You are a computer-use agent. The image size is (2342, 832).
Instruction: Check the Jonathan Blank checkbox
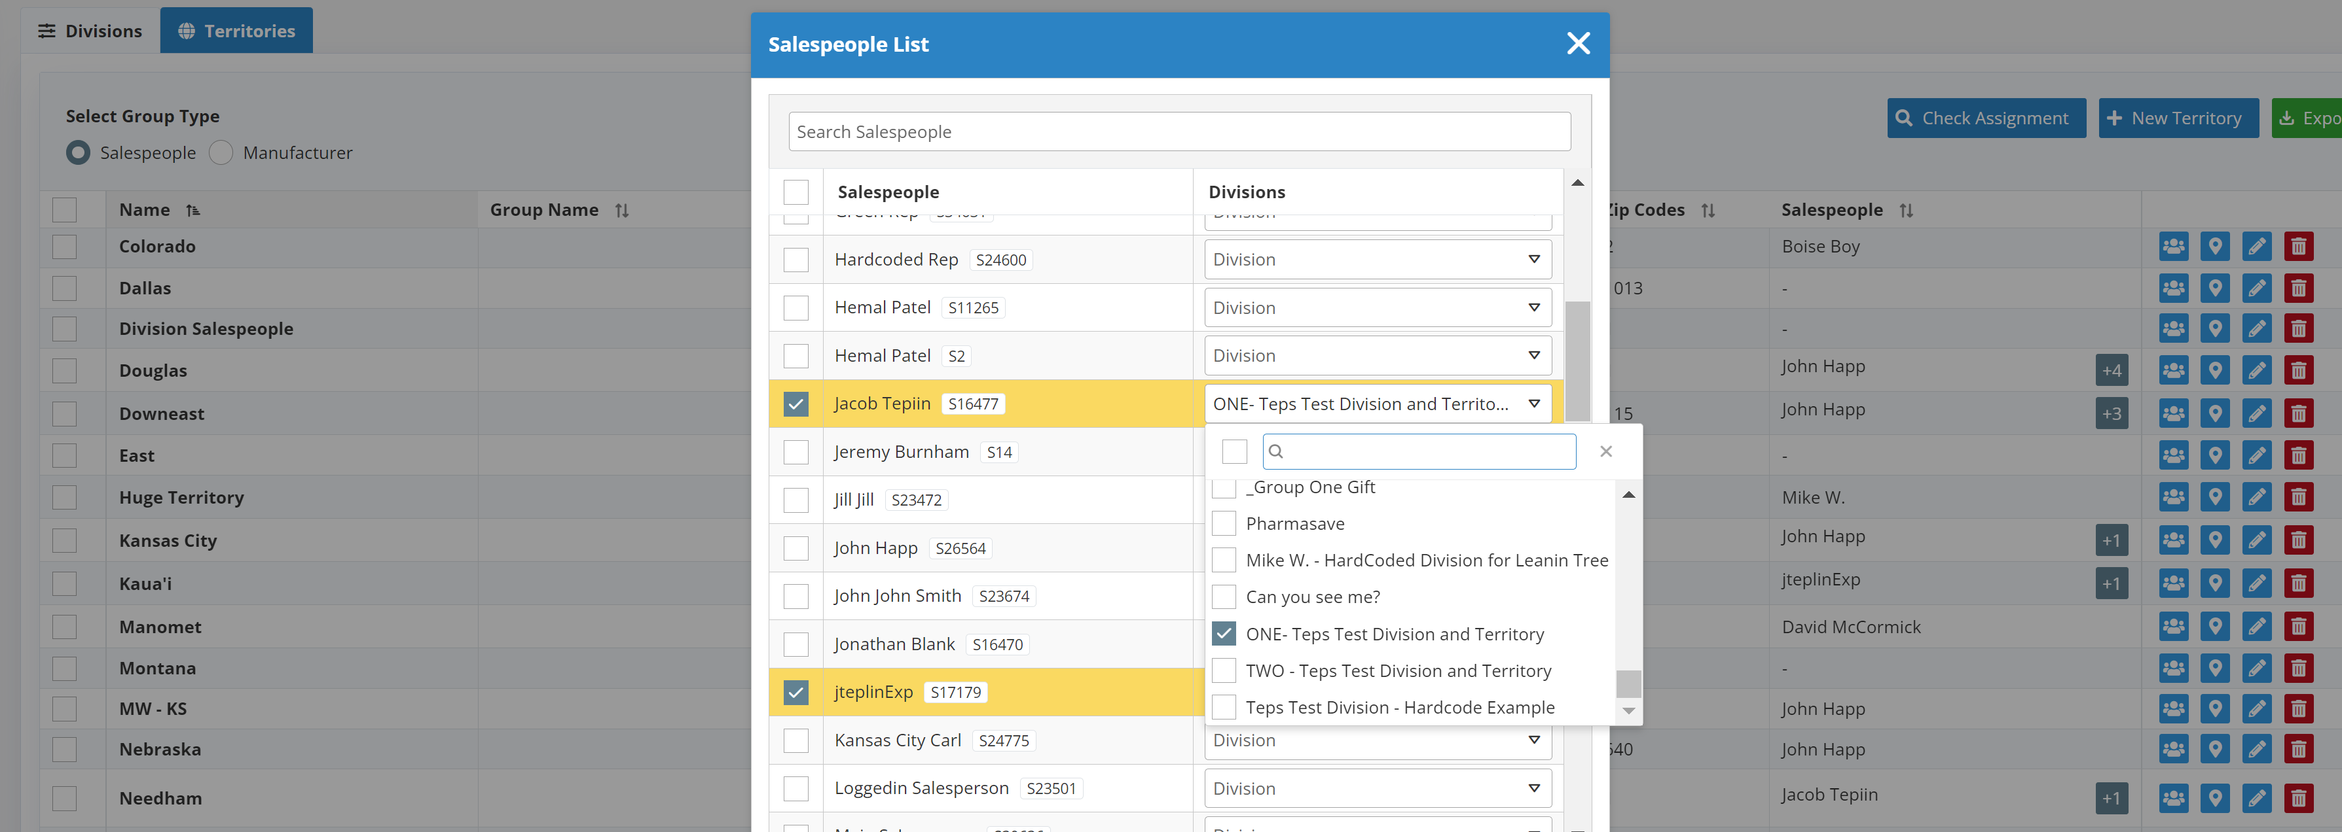[796, 644]
